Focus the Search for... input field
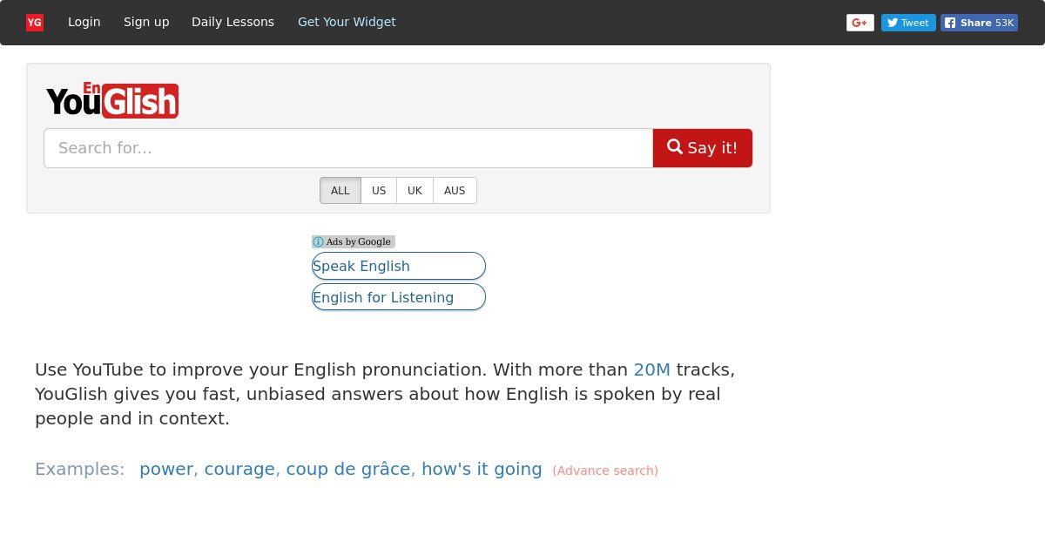Screen dimensions: 1045x549 [x=348, y=148]
